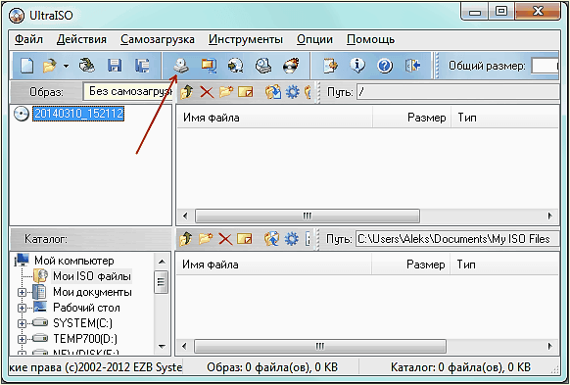Click the Up folder icon in the image toolbar

tap(186, 92)
